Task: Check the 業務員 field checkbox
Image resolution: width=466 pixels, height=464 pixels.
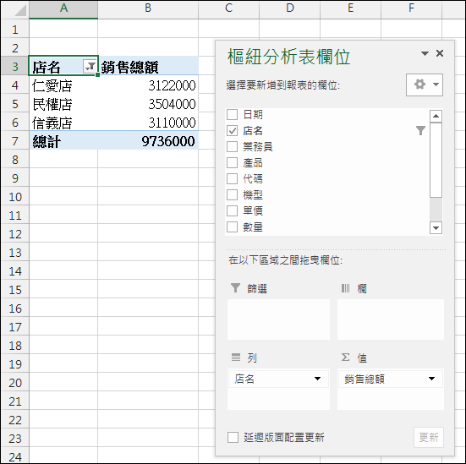Action: click(x=232, y=146)
